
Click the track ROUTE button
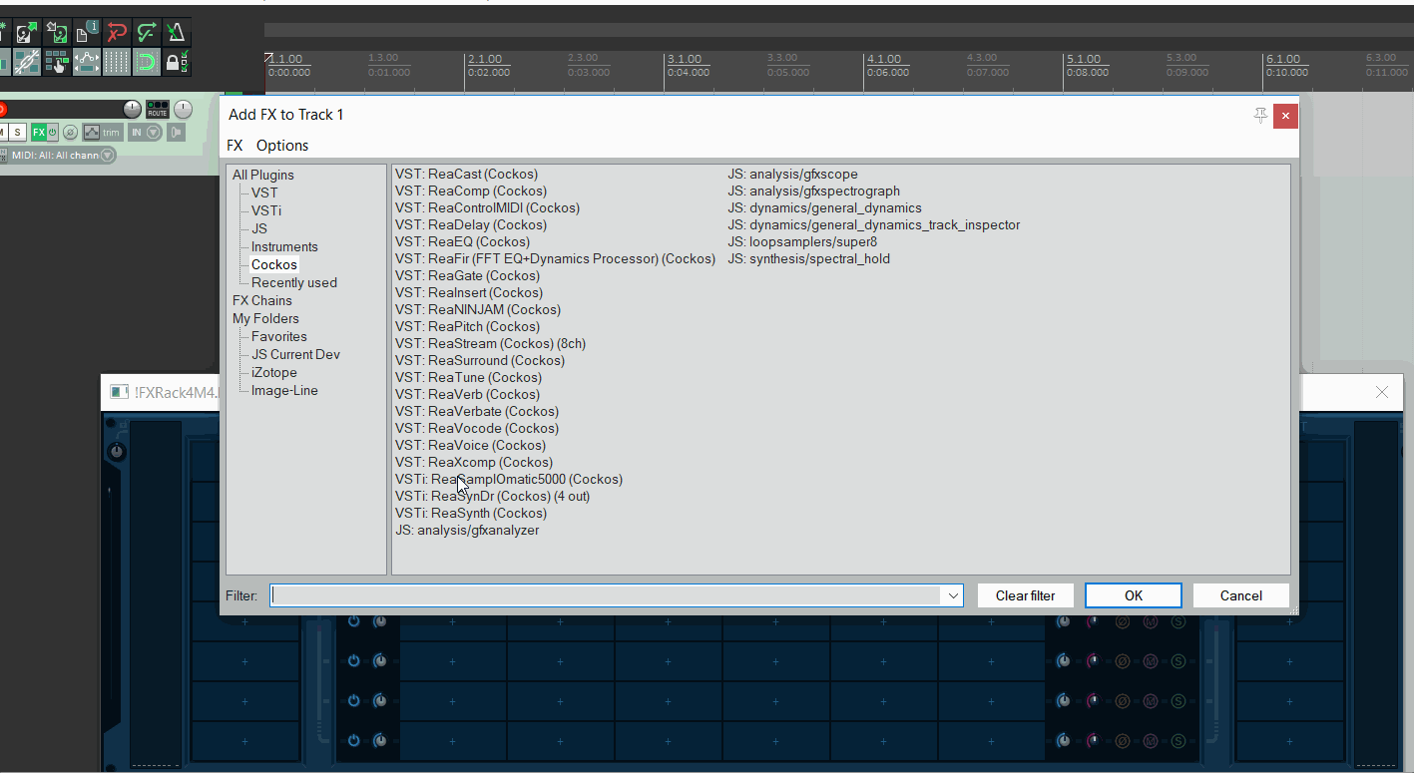click(158, 109)
